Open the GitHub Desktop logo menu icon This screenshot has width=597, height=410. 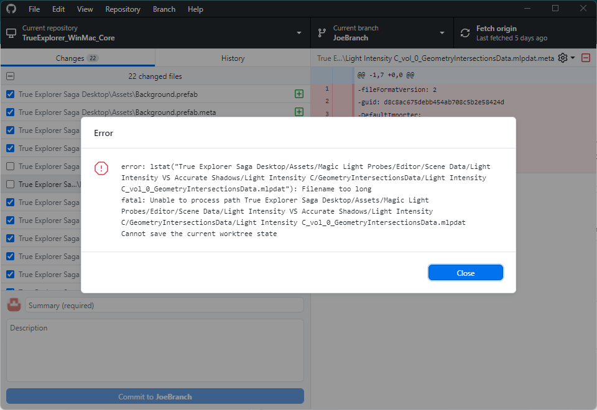12,9
